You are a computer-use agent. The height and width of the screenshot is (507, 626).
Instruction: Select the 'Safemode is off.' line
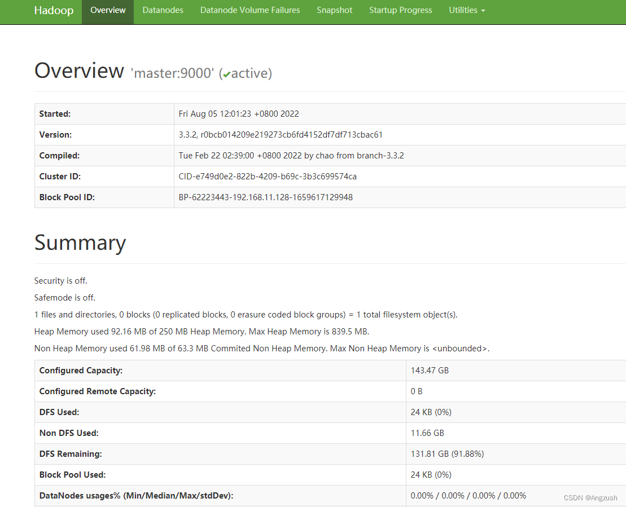[x=65, y=298]
